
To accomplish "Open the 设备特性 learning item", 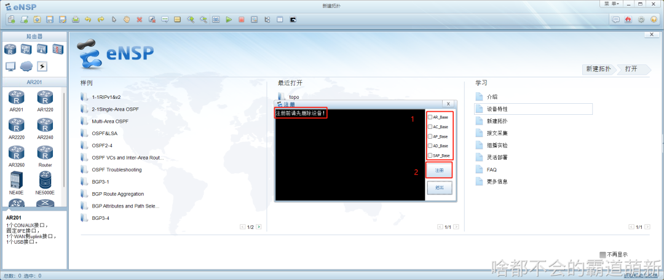I will (x=533, y=109).
